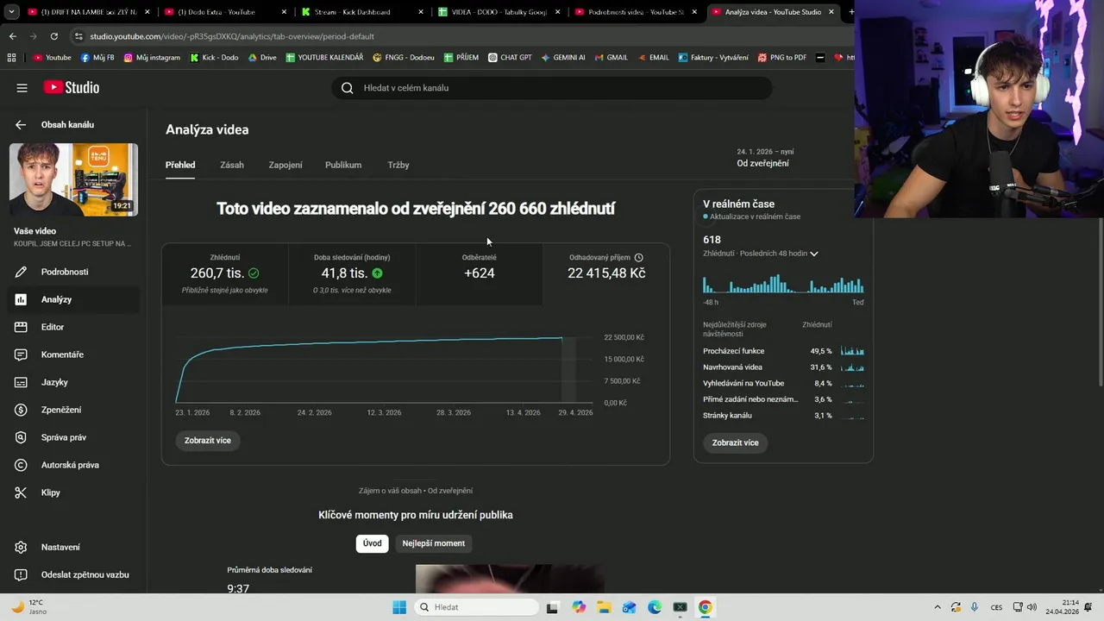Switch to the Zásah tab

tap(232, 165)
